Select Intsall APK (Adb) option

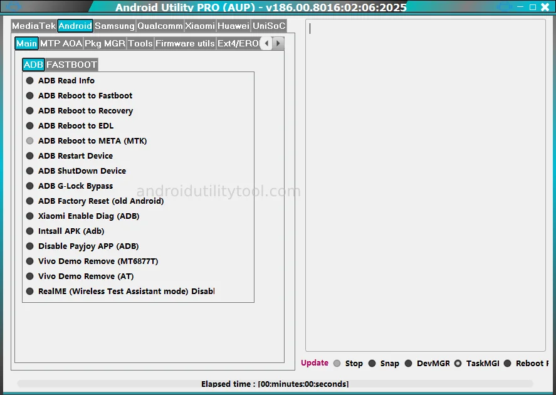pos(65,231)
